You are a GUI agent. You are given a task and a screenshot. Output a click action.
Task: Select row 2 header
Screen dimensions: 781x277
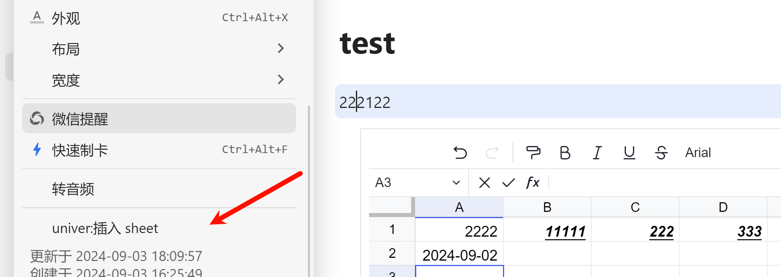[392, 253]
